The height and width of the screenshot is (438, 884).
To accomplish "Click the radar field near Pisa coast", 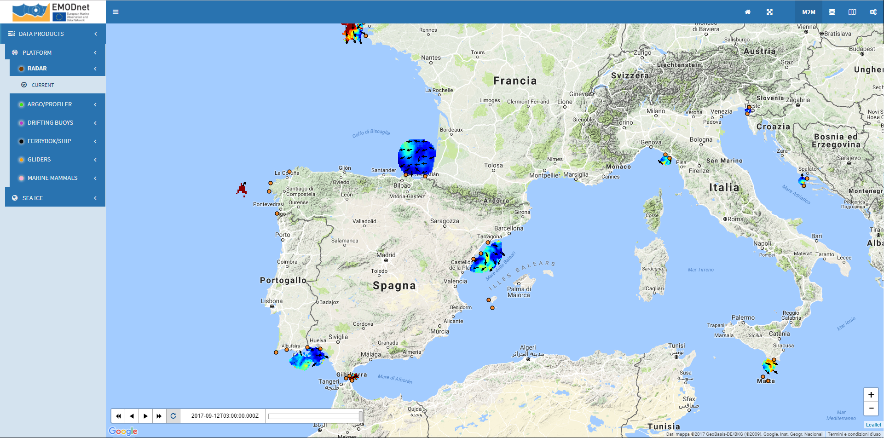I will coord(665,160).
